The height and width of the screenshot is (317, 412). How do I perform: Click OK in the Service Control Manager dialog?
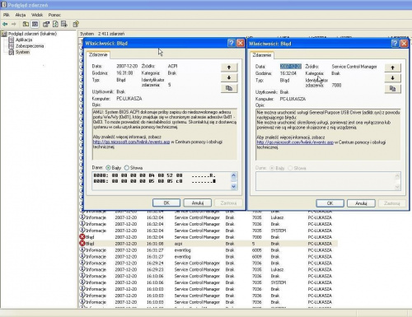coord(330,203)
